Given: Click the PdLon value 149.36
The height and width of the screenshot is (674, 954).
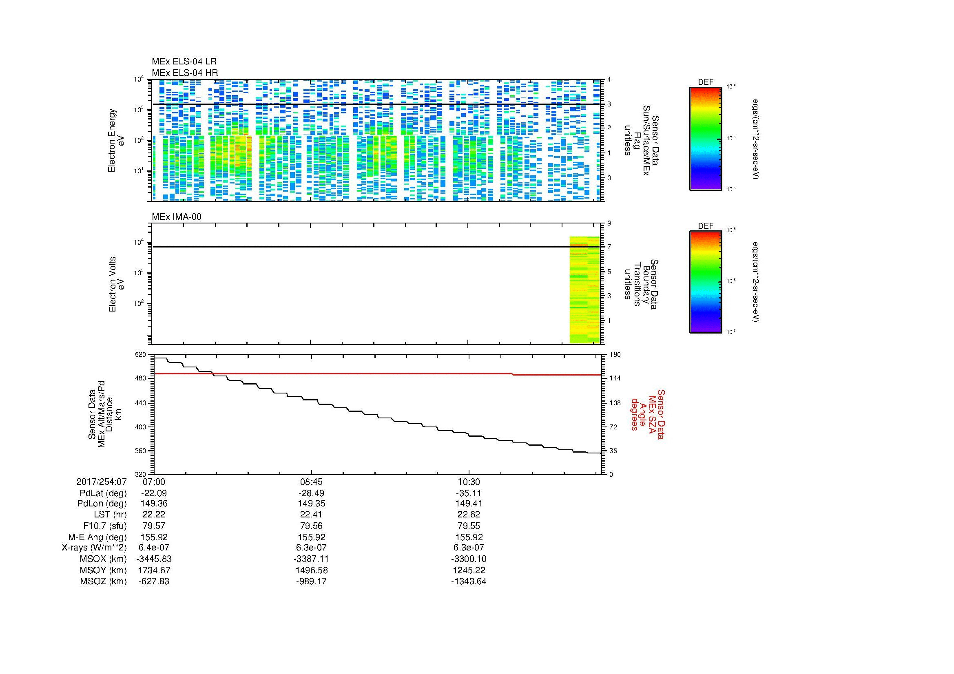Looking at the screenshot, I should [154, 504].
